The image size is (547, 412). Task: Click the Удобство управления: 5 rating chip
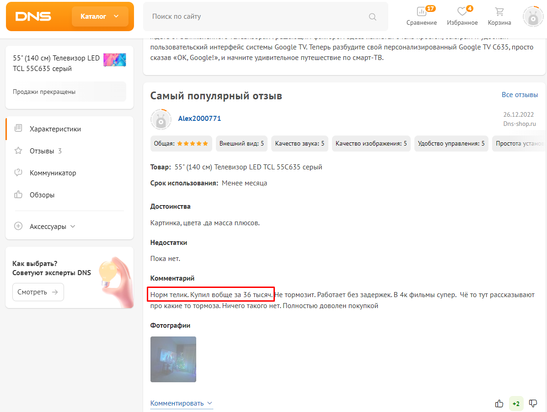pos(451,143)
